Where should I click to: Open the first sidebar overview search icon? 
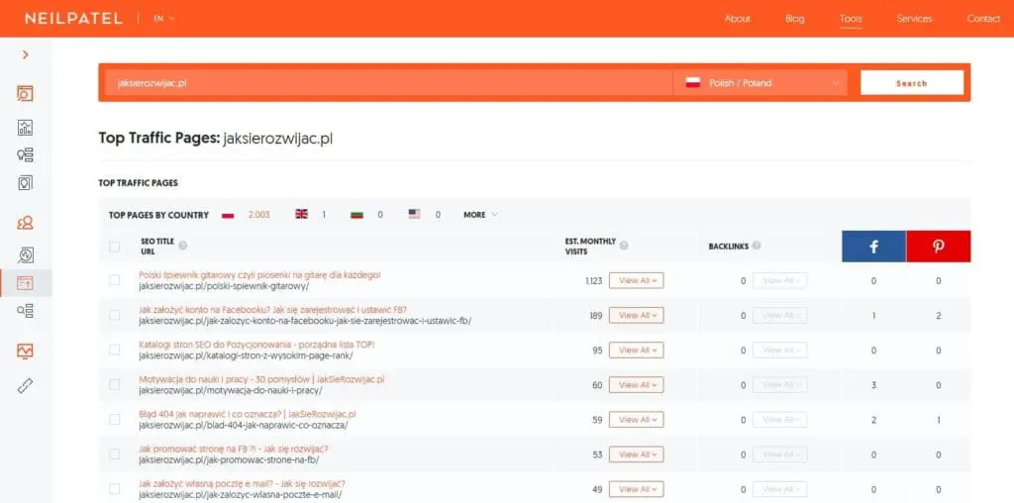[25, 94]
